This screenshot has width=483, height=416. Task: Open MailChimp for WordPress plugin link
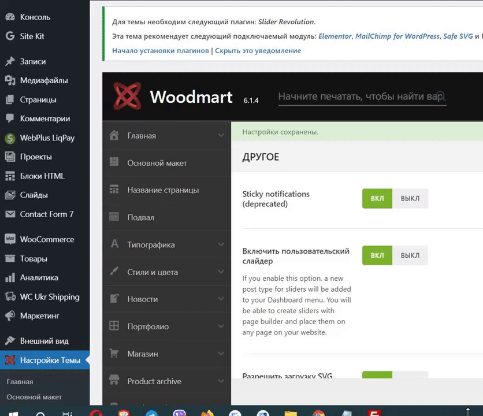(397, 36)
